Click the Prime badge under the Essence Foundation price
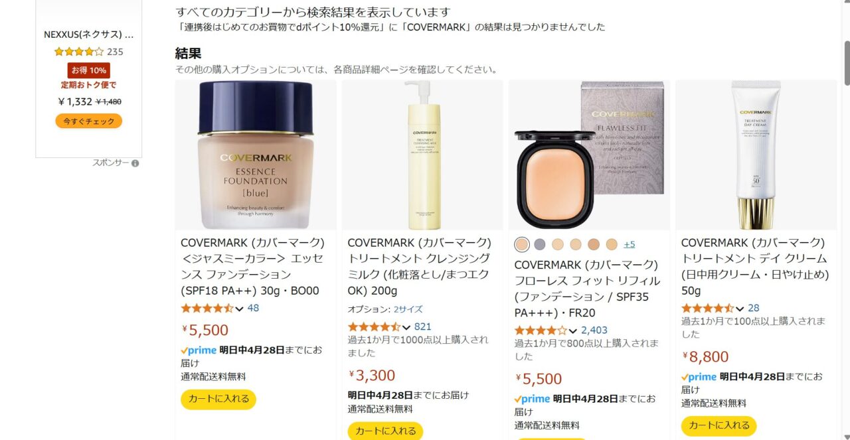This screenshot has height=440, width=850. pyautogui.click(x=199, y=350)
